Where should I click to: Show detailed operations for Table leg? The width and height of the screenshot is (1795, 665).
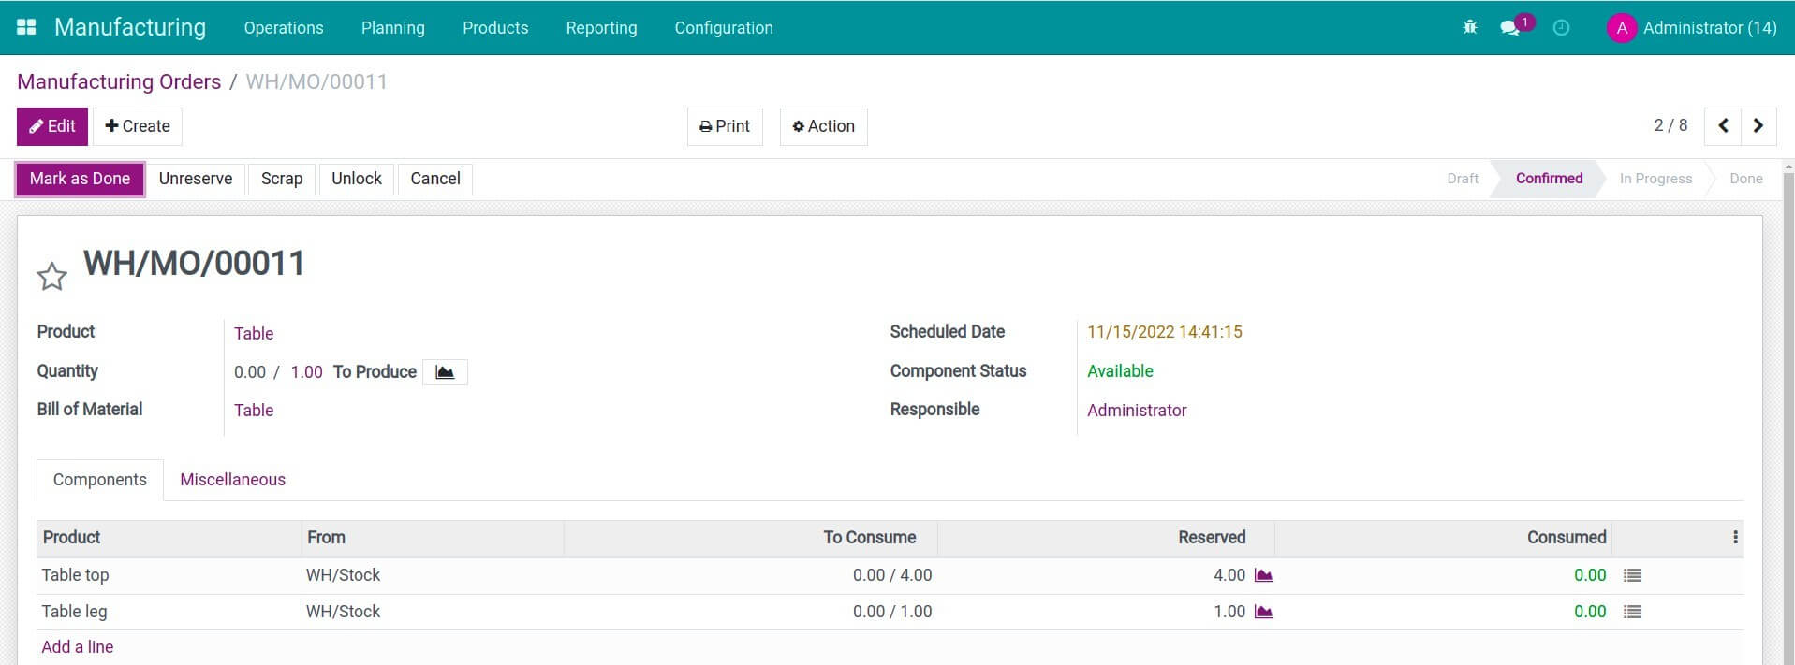pos(1632,612)
